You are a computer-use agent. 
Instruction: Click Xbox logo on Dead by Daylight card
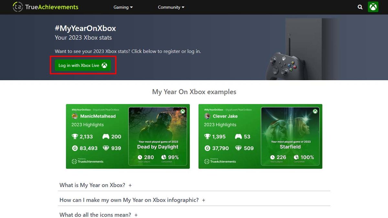click(x=183, y=111)
